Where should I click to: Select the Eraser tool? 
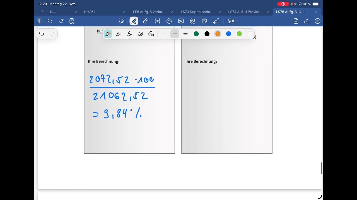click(146, 21)
